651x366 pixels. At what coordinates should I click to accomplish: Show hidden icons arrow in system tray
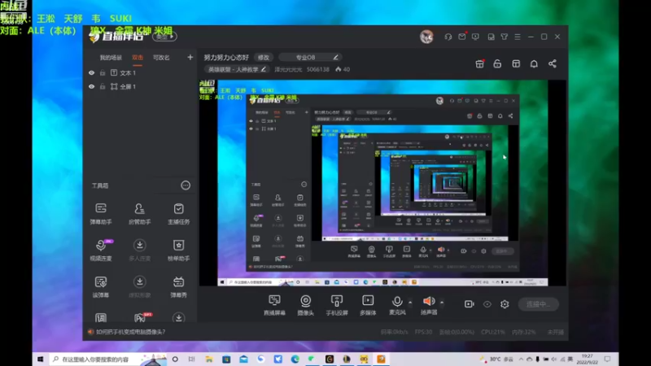click(x=521, y=359)
